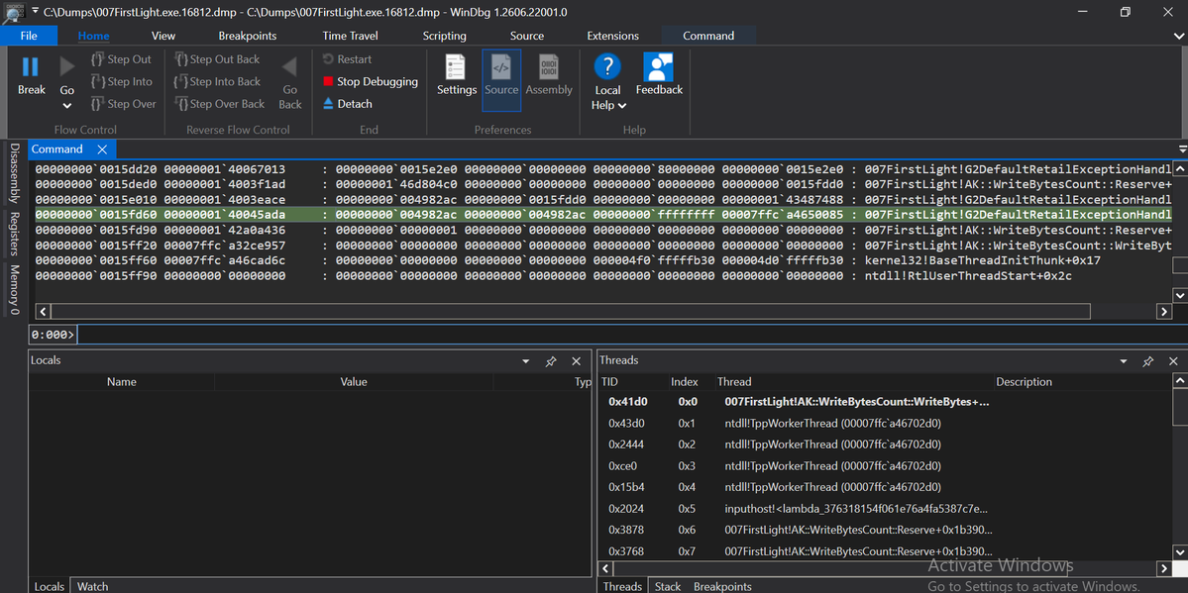
Task: Open the Source ribbon tab
Action: (x=526, y=36)
